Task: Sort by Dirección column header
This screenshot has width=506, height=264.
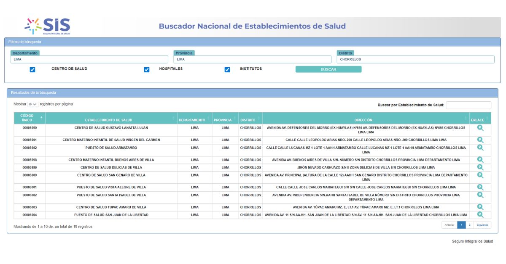Action: (x=366, y=118)
